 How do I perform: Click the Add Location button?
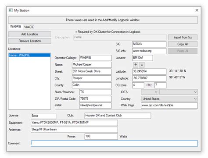tap(30, 34)
